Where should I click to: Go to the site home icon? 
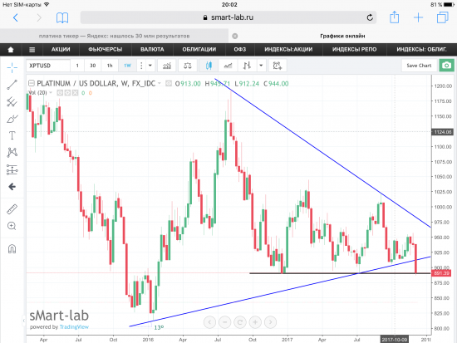coord(11,50)
